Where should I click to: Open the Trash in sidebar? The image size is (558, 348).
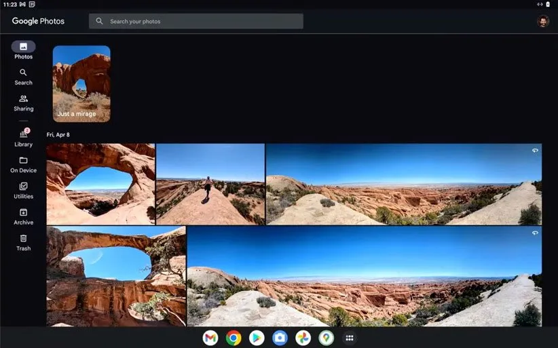tap(23, 242)
